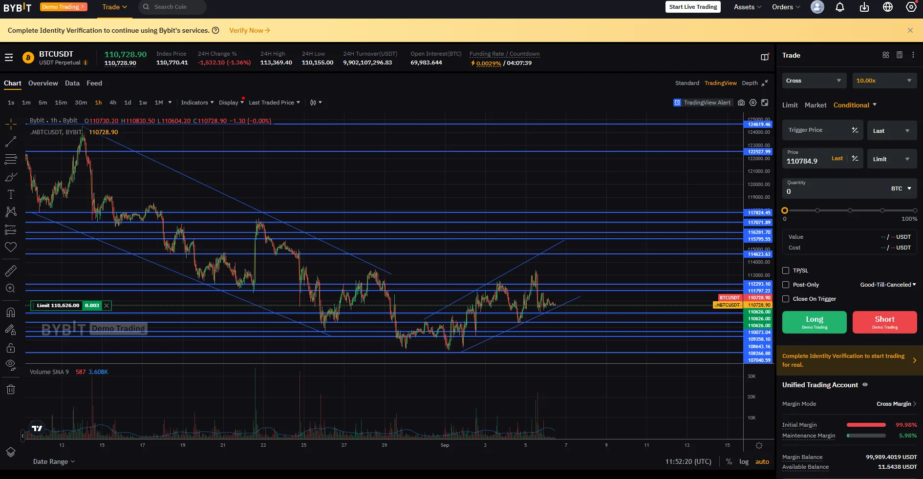Open the prediction and measurement tools

click(11, 229)
